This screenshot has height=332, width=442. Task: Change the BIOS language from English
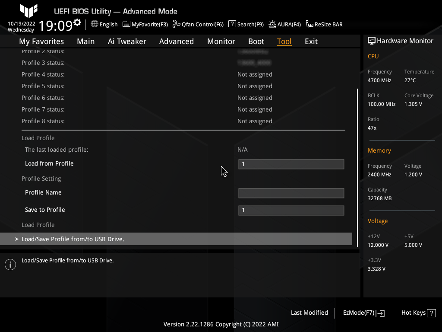(x=104, y=24)
